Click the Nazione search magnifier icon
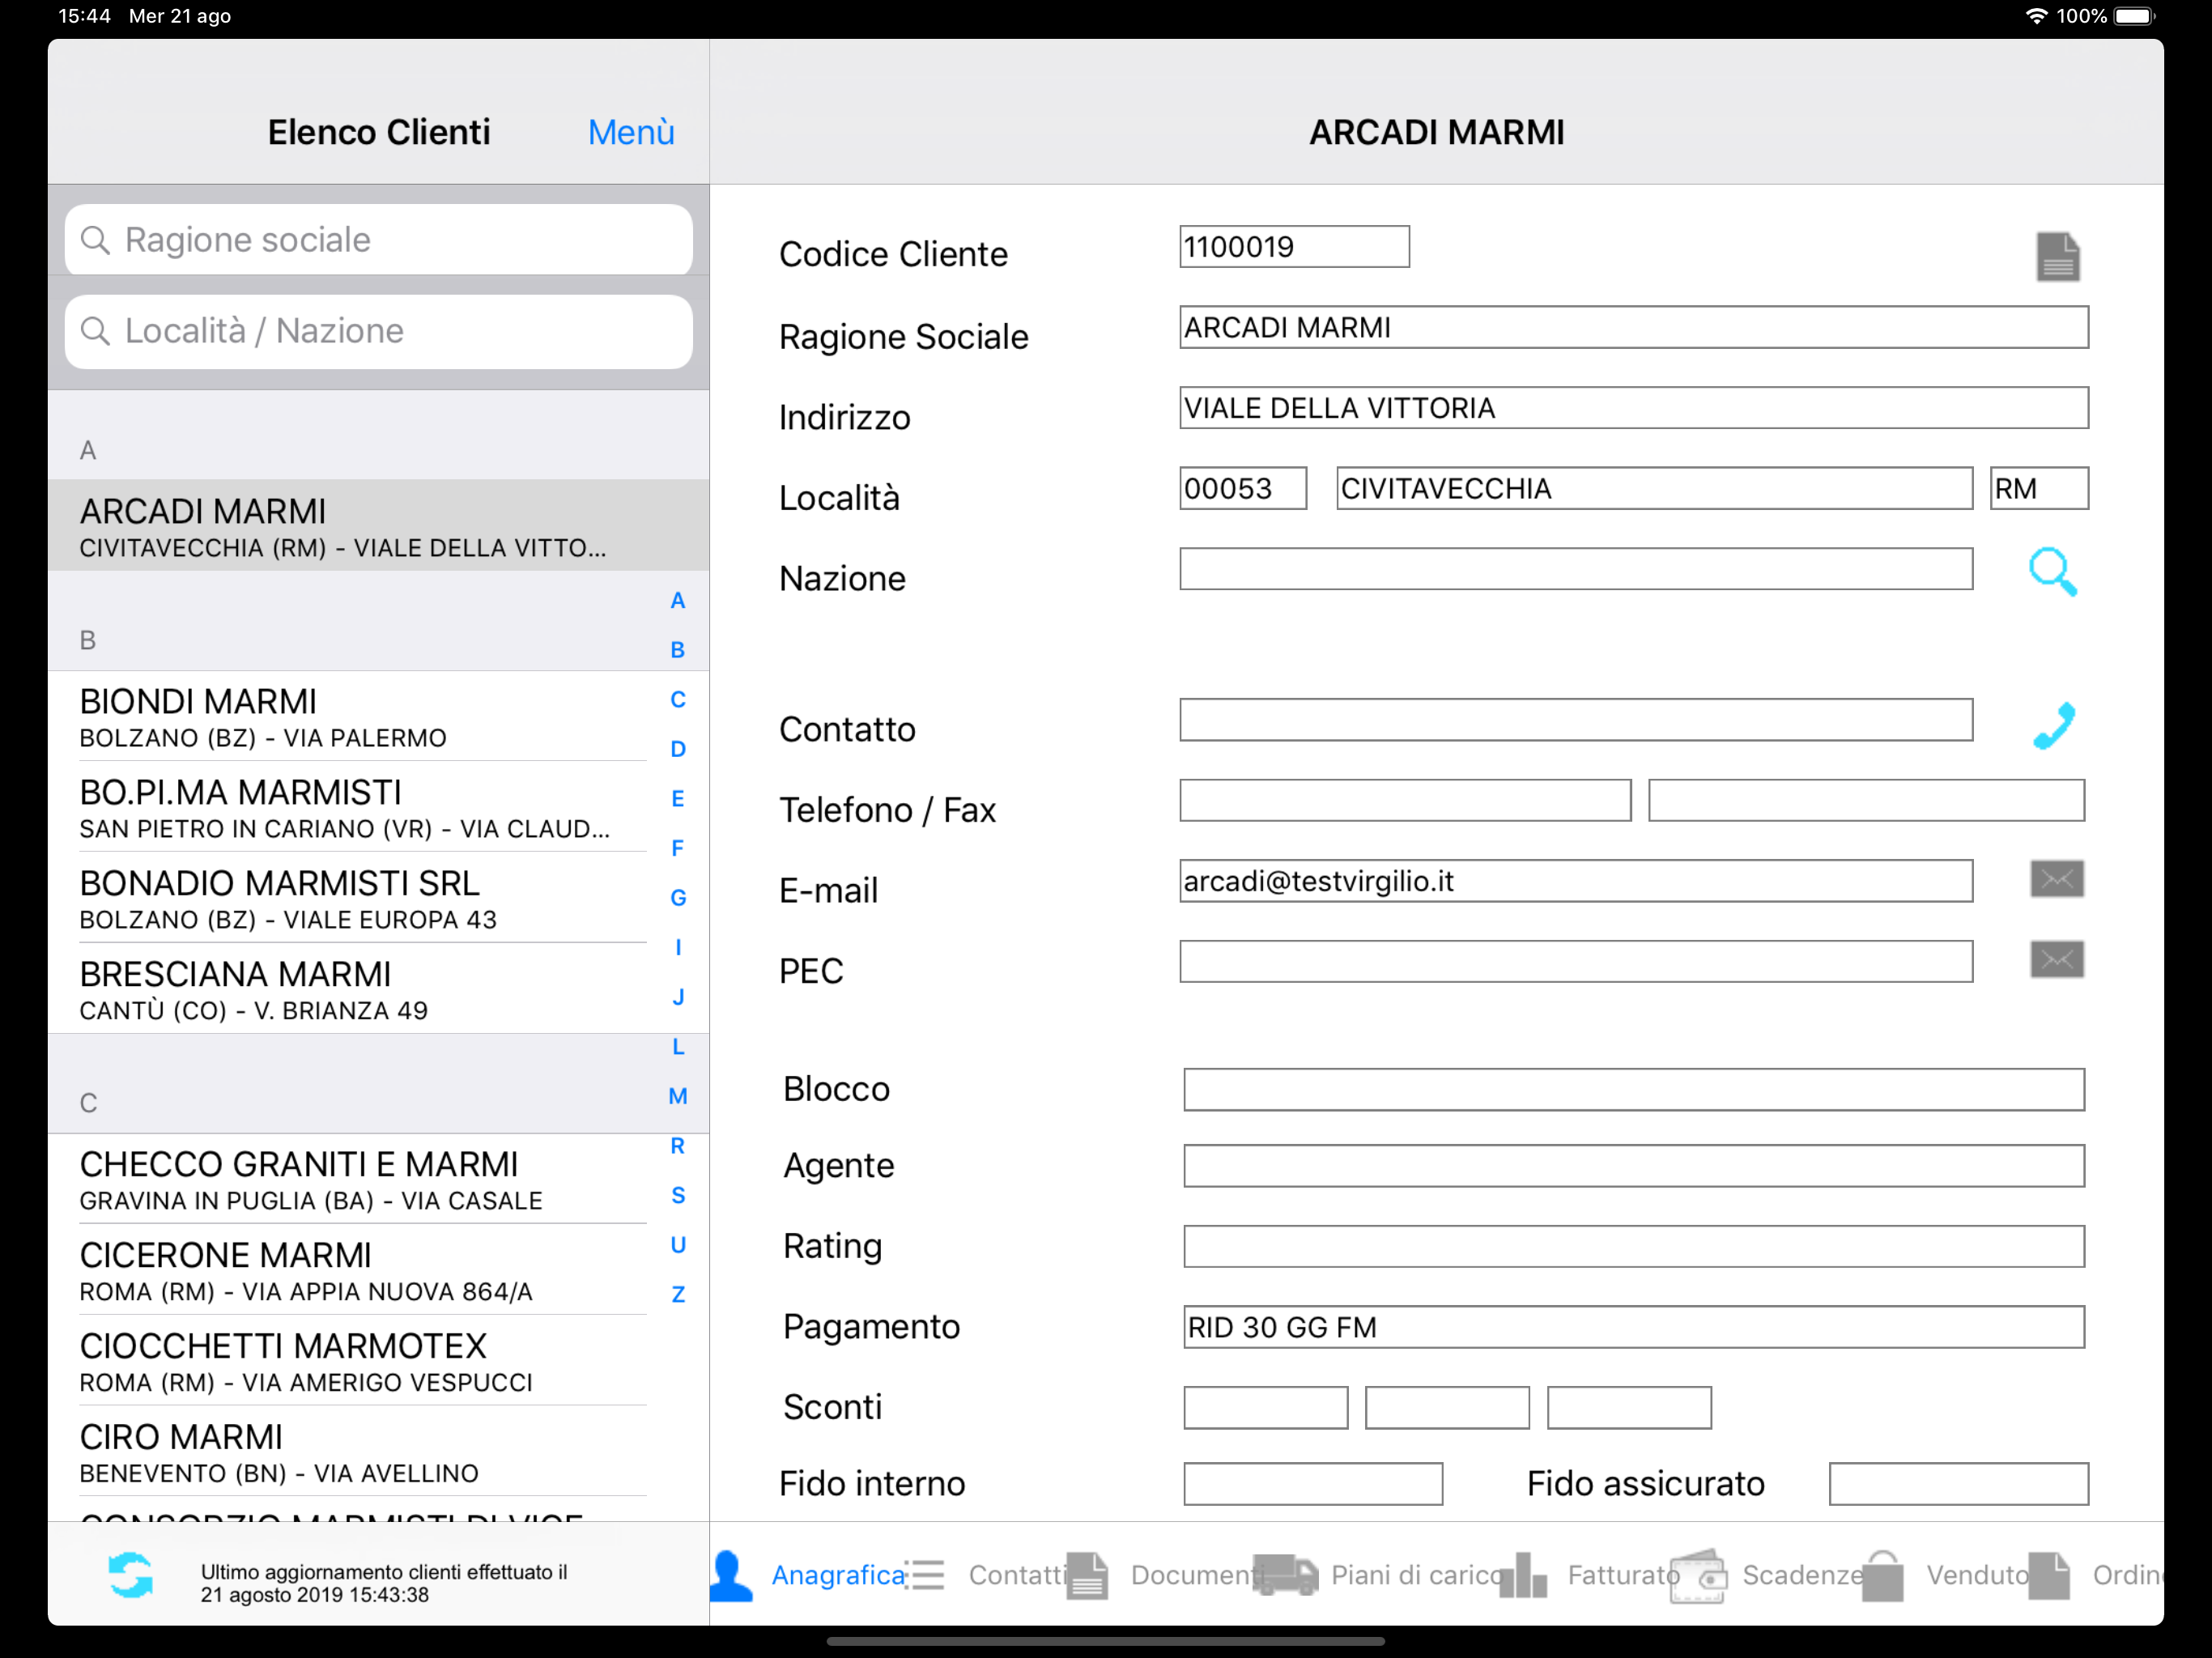 (x=2052, y=571)
